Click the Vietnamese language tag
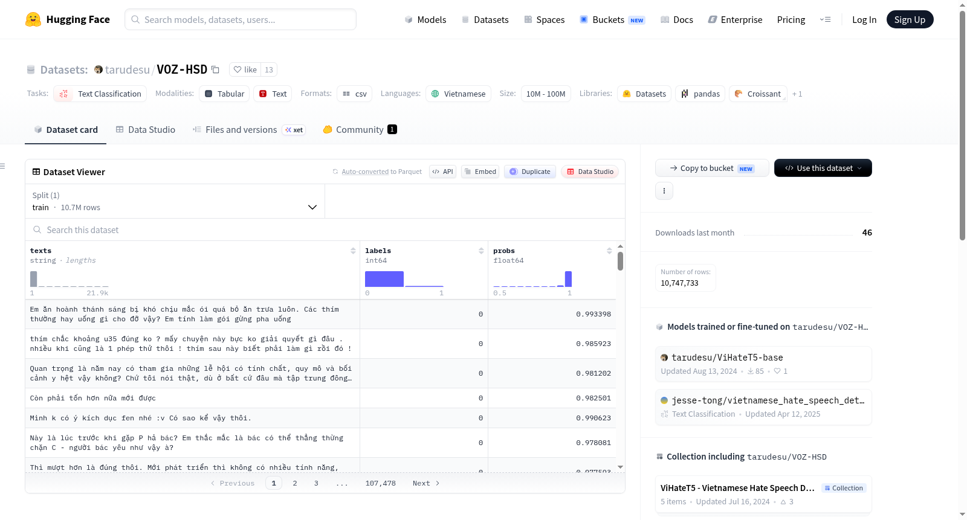This screenshot has width=967, height=520. pyautogui.click(x=458, y=94)
